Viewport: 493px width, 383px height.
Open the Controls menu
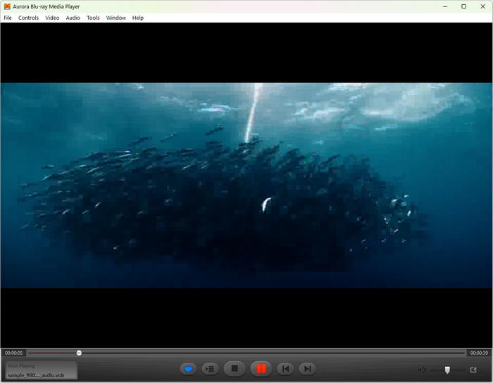[28, 18]
